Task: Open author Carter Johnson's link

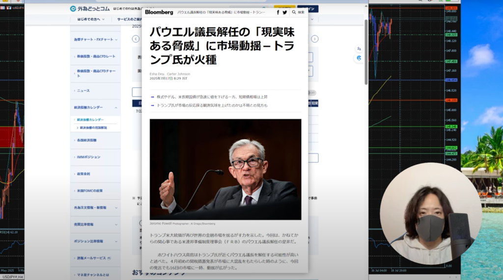Action: coord(178,74)
